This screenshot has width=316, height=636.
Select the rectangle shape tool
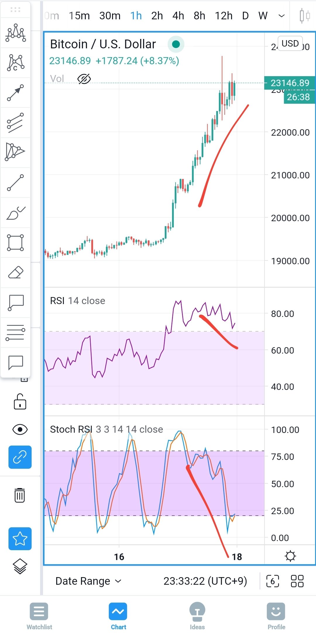pos(16,243)
